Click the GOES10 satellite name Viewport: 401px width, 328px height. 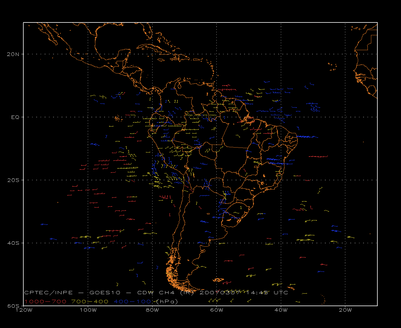pos(105,293)
